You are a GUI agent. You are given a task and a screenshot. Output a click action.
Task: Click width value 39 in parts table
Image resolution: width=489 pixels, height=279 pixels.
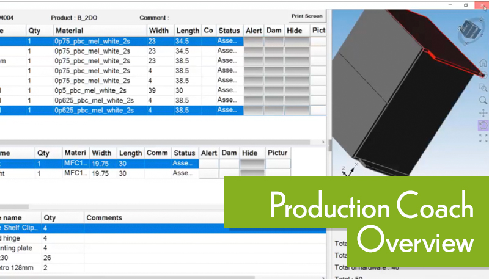pos(152,90)
